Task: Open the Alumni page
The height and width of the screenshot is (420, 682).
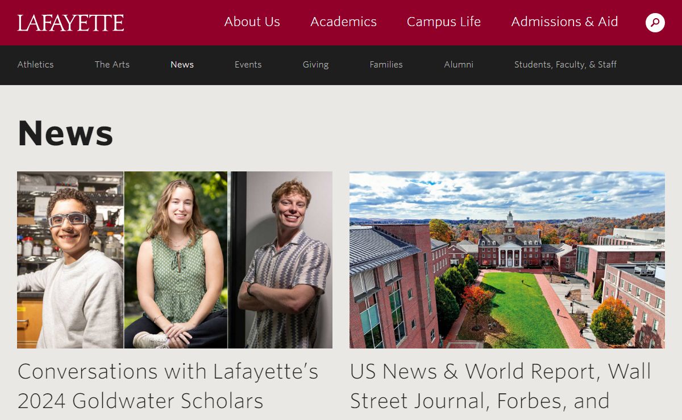Action: (459, 65)
